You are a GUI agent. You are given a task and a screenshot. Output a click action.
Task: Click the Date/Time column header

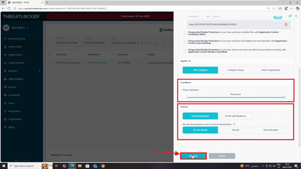pos(62,55)
